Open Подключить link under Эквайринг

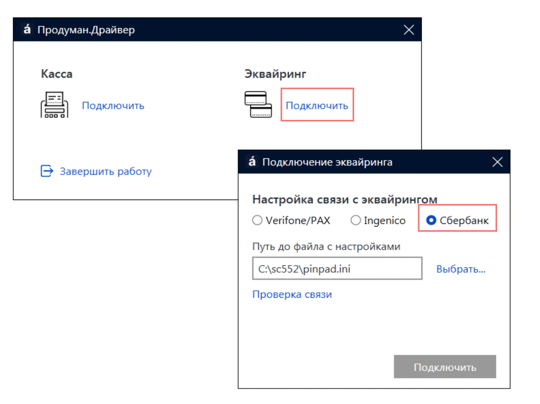(317, 106)
